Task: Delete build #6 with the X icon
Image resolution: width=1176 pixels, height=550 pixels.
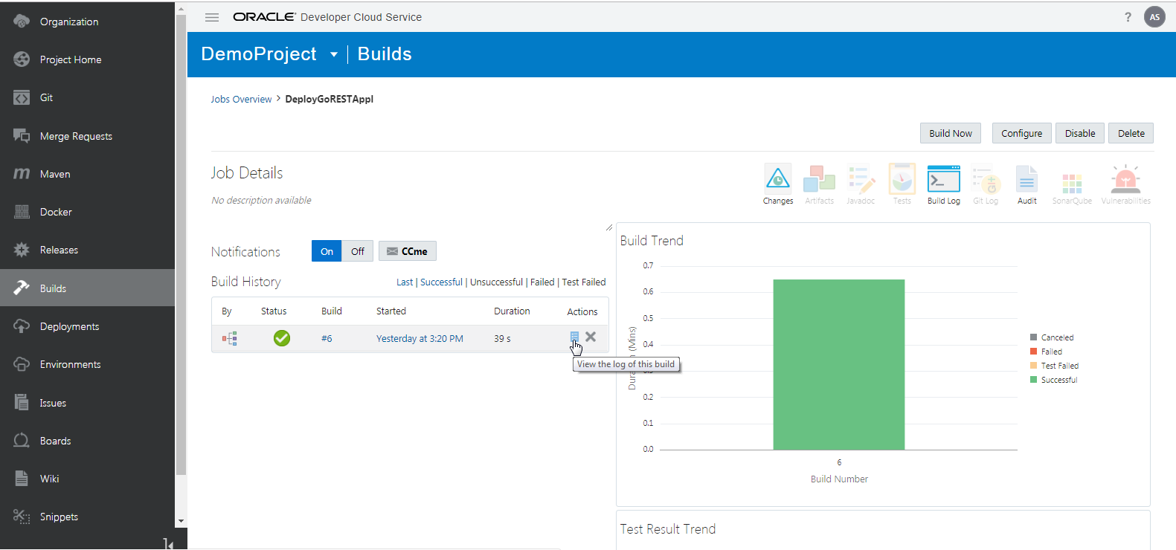Action: (x=591, y=337)
